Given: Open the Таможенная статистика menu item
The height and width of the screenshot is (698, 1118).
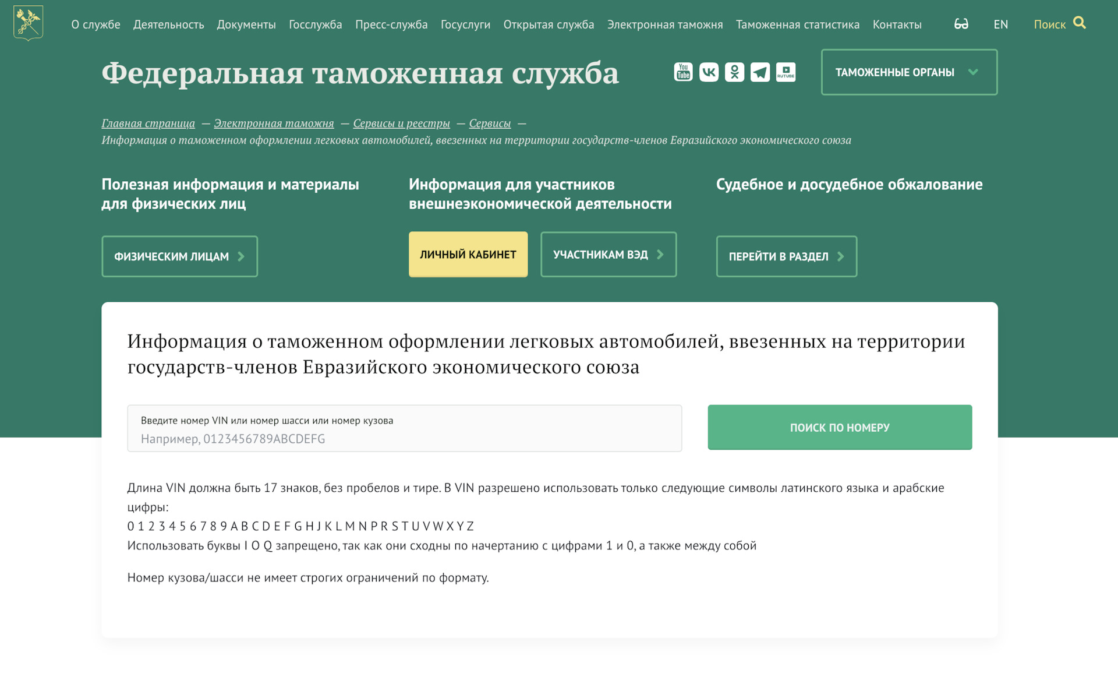Looking at the screenshot, I should coord(797,24).
